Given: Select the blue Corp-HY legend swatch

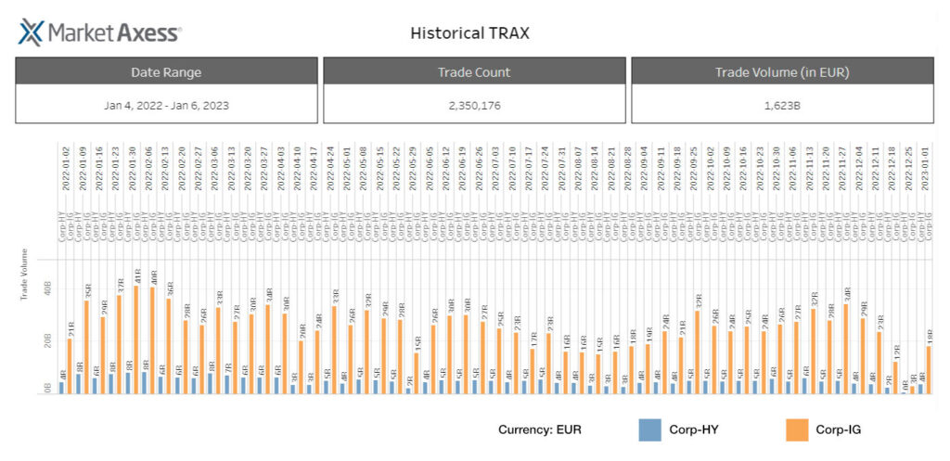Looking at the screenshot, I should [x=649, y=429].
